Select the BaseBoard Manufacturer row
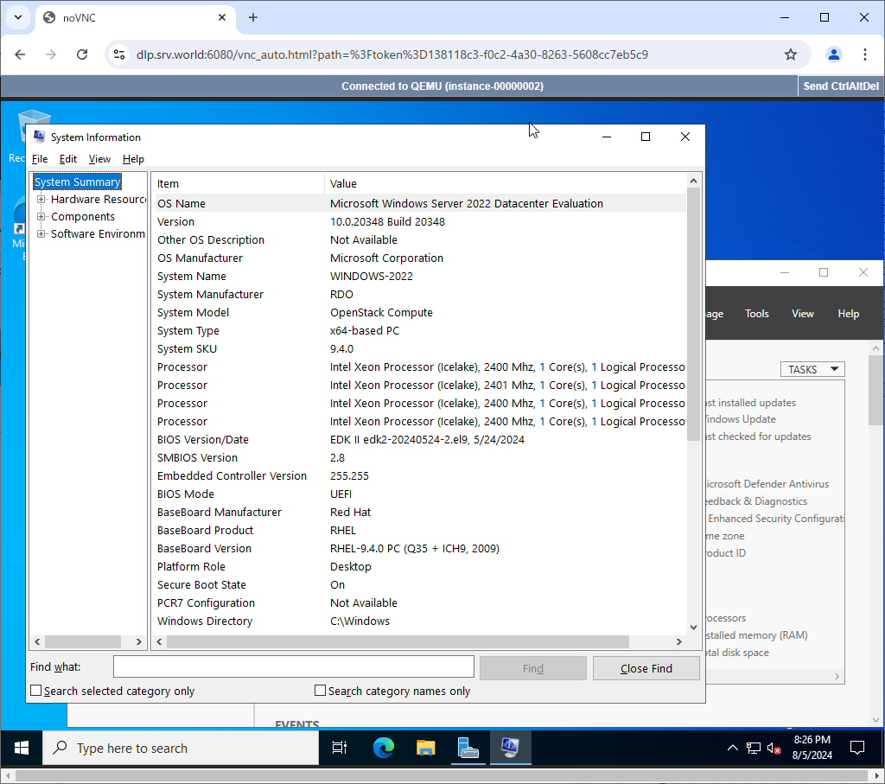The image size is (885, 784). tap(421, 512)
